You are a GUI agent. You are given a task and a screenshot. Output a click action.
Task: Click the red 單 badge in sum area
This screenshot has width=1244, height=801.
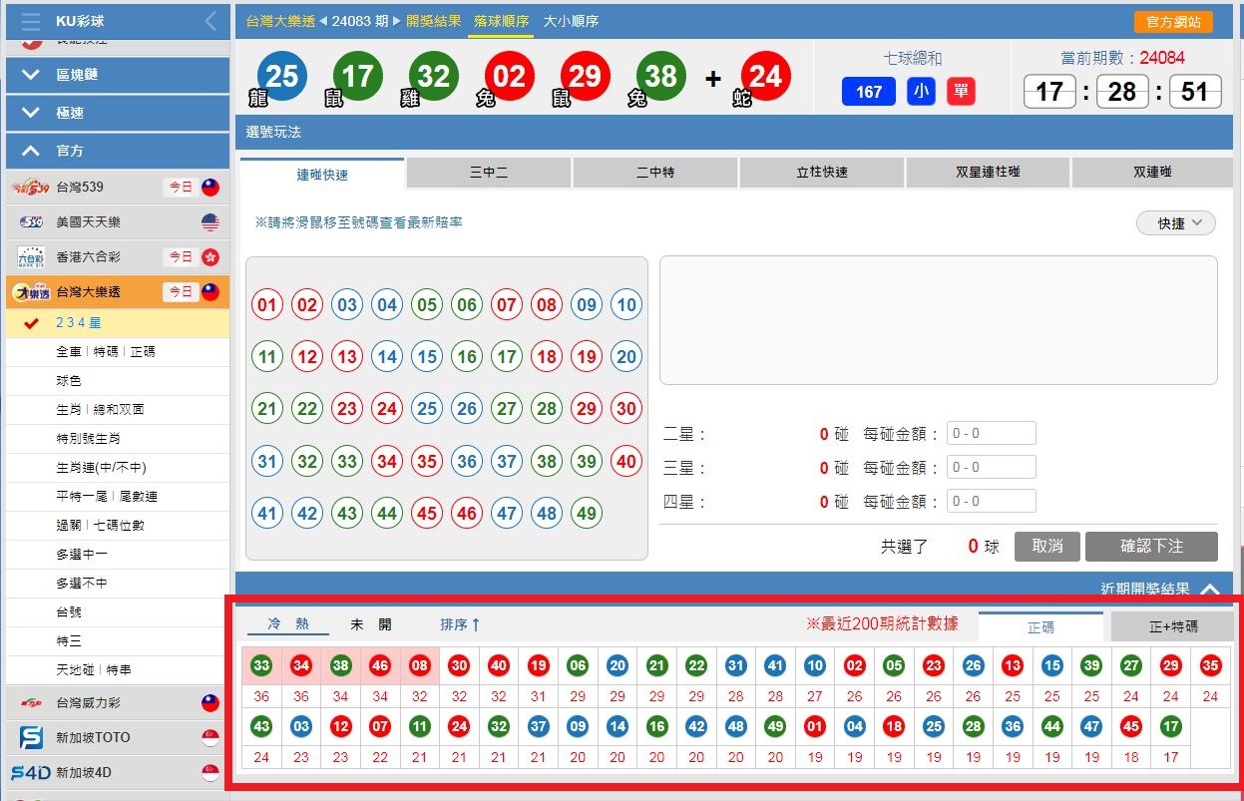[x=961, y=92]
